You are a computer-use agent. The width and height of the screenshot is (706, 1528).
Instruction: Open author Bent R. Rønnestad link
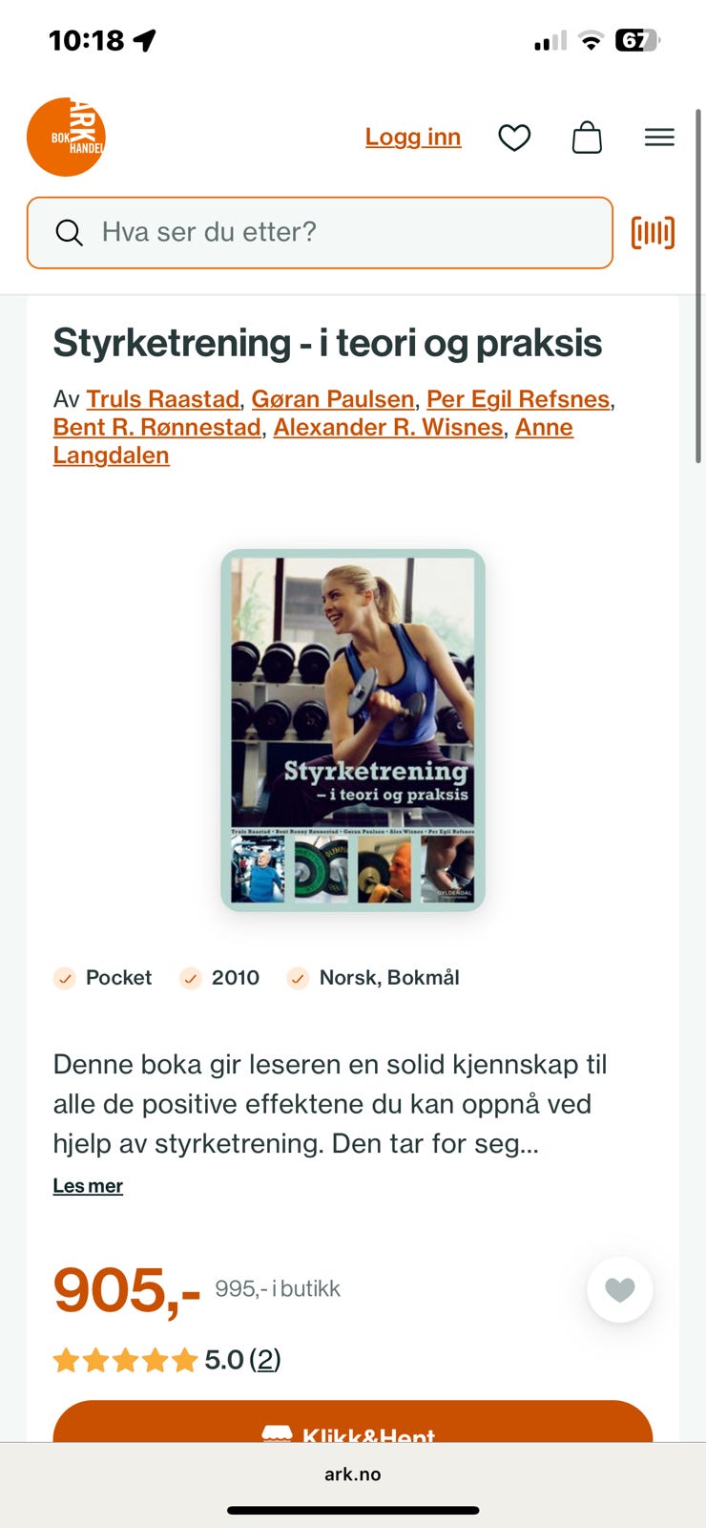click(157, 427)
